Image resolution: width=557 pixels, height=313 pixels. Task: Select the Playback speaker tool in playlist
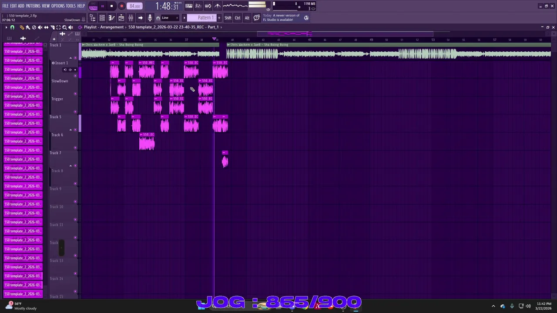pos(70,27)
